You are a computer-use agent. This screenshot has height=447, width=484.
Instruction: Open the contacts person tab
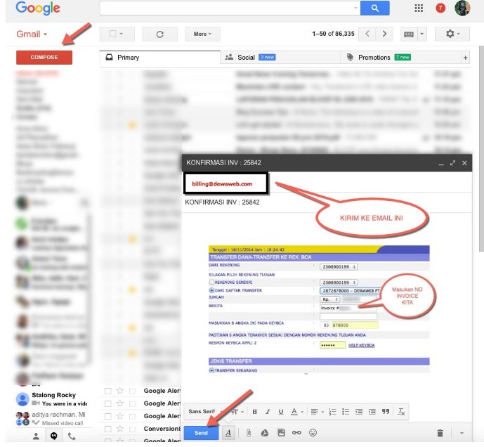click(x=36, y=436)
